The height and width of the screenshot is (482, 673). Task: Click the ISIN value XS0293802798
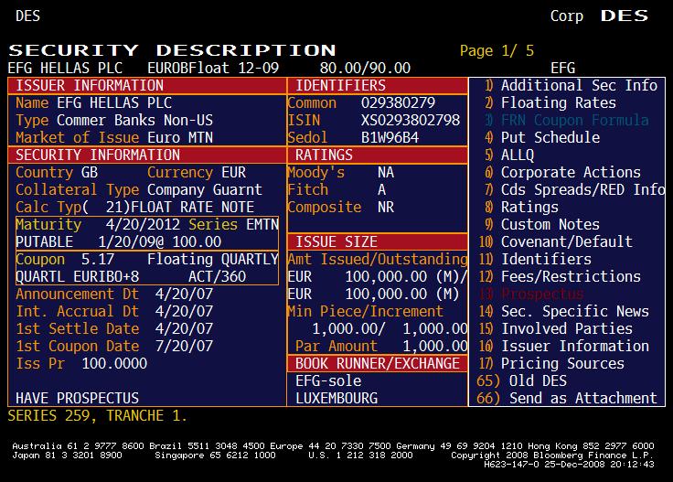[x=411, y=120]
